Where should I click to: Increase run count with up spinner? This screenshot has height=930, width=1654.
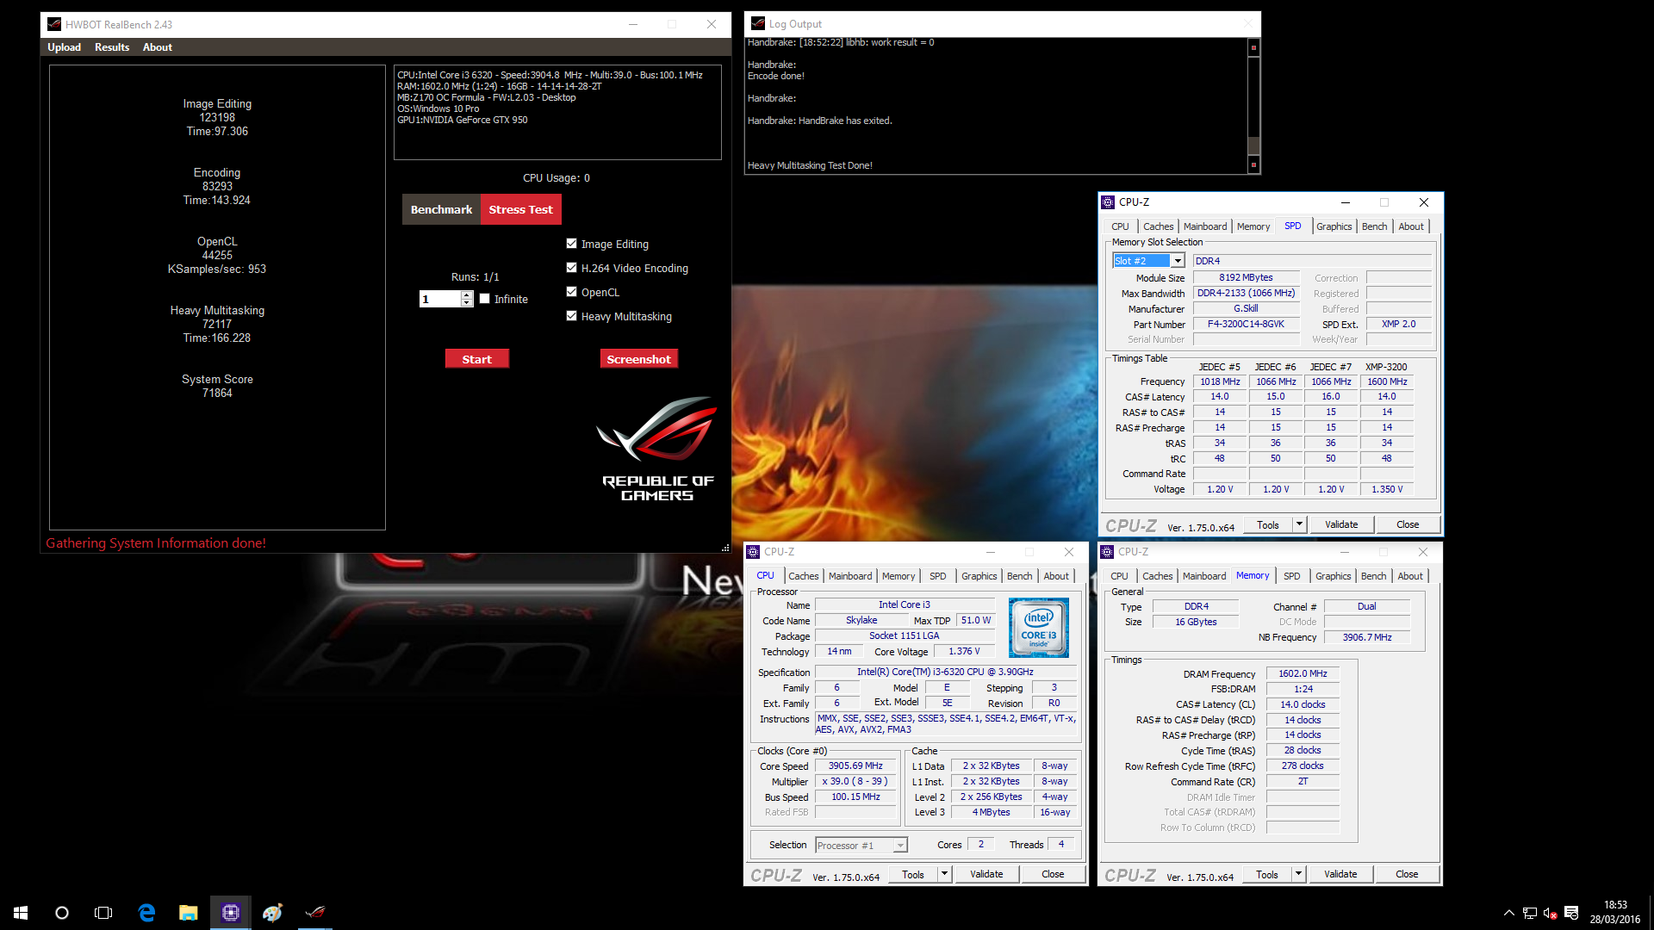467,295
